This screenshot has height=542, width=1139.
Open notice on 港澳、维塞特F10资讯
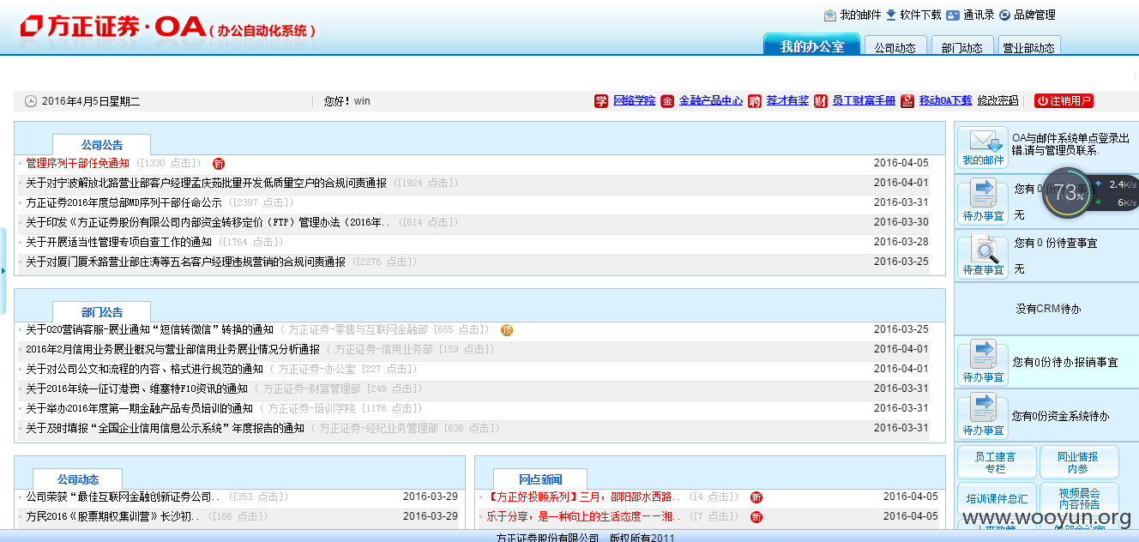tap(136, 388)
